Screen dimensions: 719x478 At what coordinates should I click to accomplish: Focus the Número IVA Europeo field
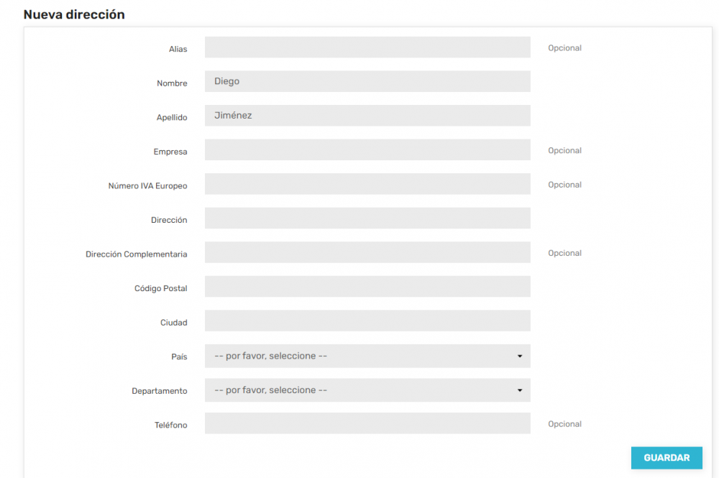coord(367,183)
